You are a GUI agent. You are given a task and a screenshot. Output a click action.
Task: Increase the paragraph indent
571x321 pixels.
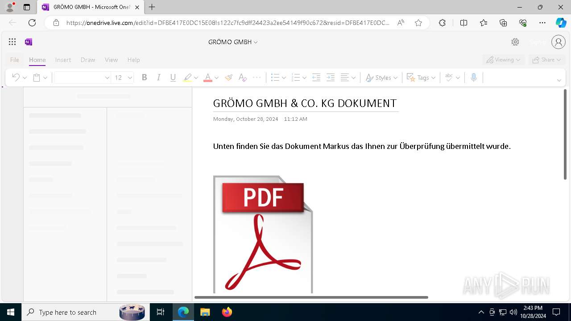(x=331, y=78)
